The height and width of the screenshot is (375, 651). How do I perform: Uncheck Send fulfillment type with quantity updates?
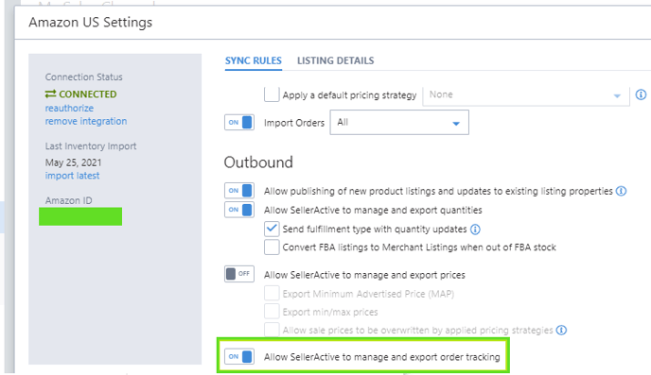(272, 229)
